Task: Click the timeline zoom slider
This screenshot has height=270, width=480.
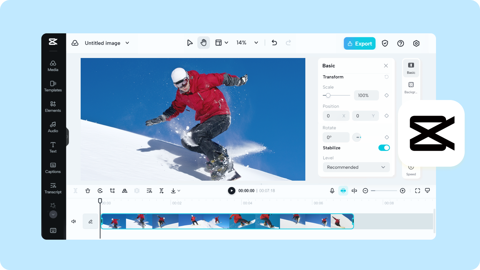Action: pyautogui.click(x=384, y=191)
